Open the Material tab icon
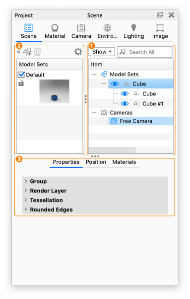 tap(55, 28)
